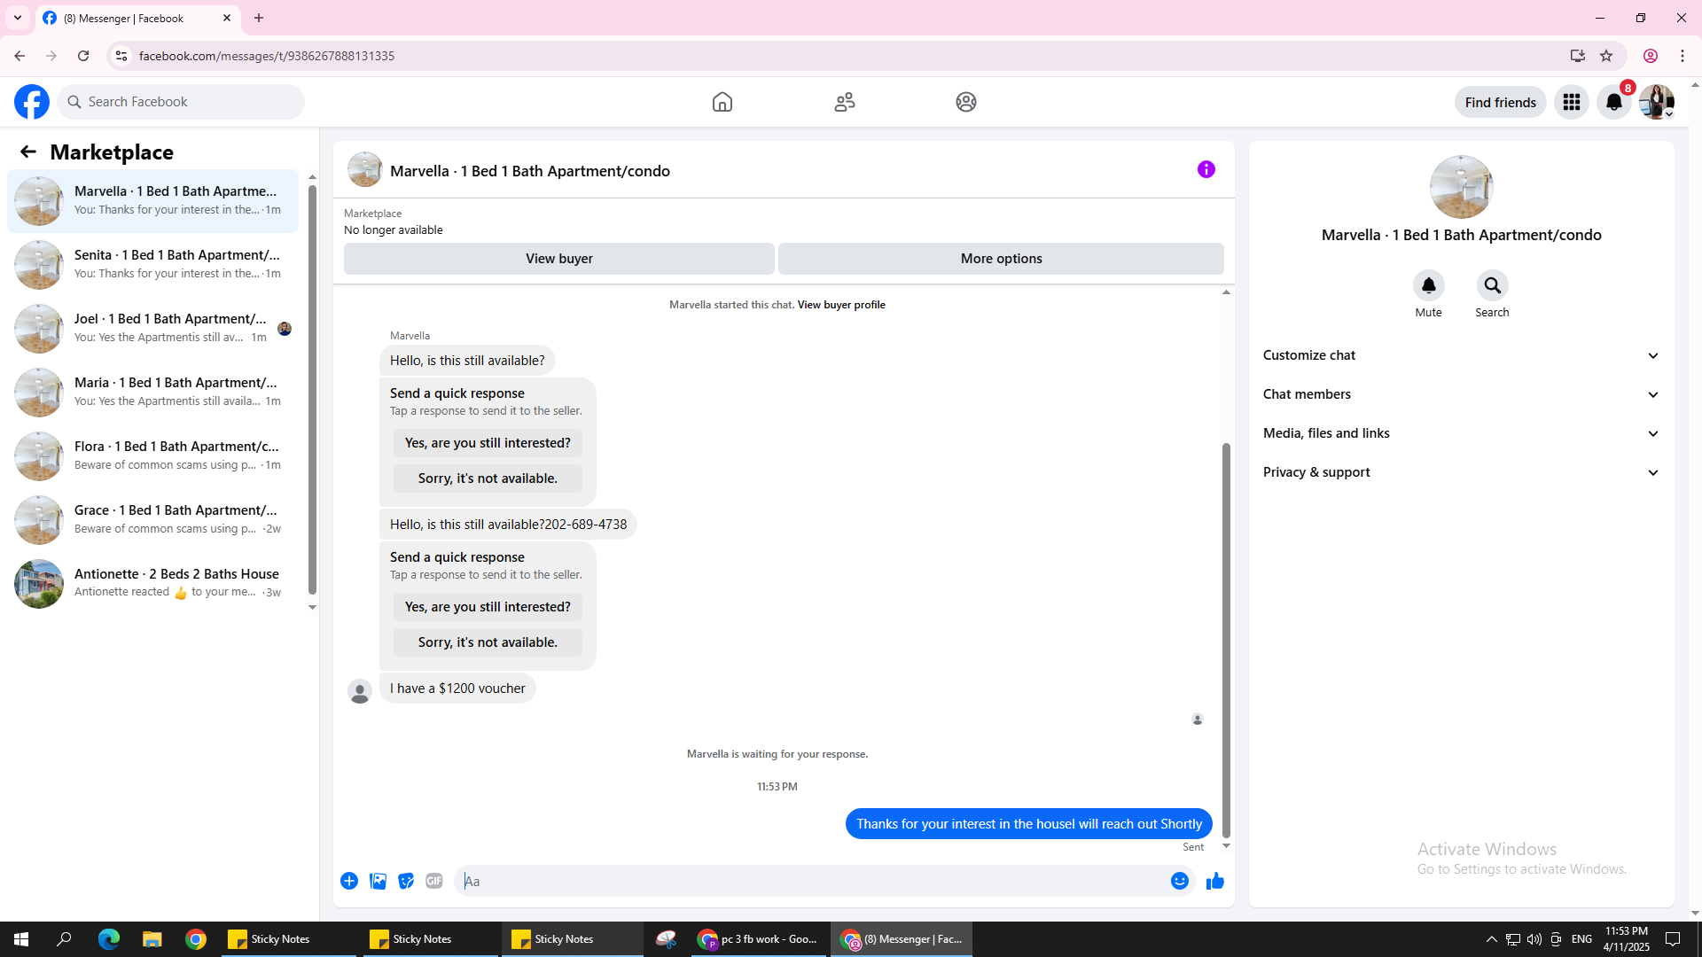The width and height of the screenshot is (1702, 957).
Task: Send first "Yes, are you still interested?" response
Action: click(488, 443)
